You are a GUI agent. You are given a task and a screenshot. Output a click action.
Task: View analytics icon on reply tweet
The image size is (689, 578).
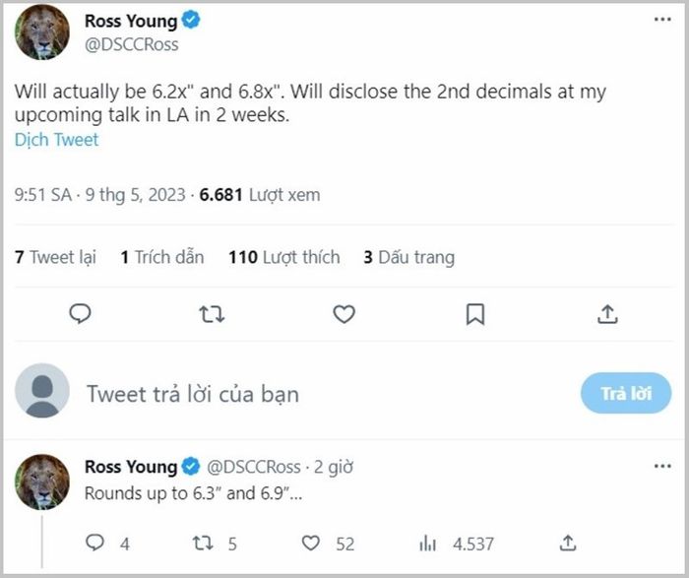click(427, 543)
